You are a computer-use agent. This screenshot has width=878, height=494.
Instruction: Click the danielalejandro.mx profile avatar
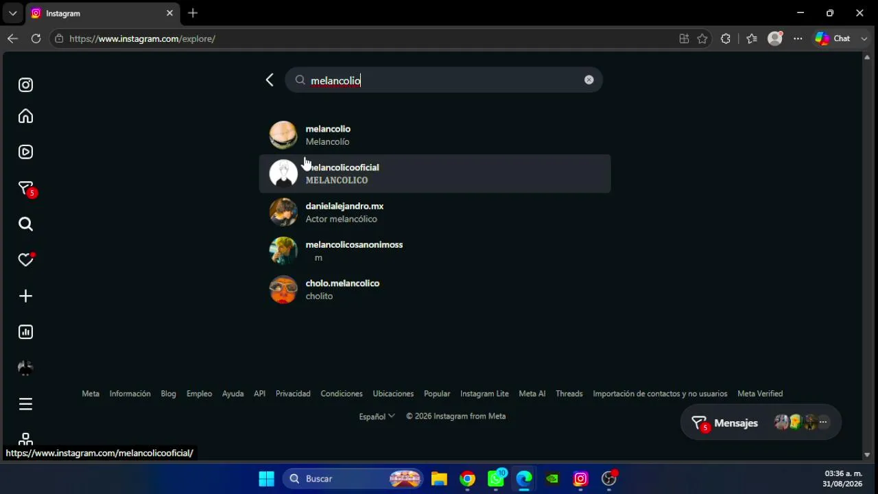283,212
